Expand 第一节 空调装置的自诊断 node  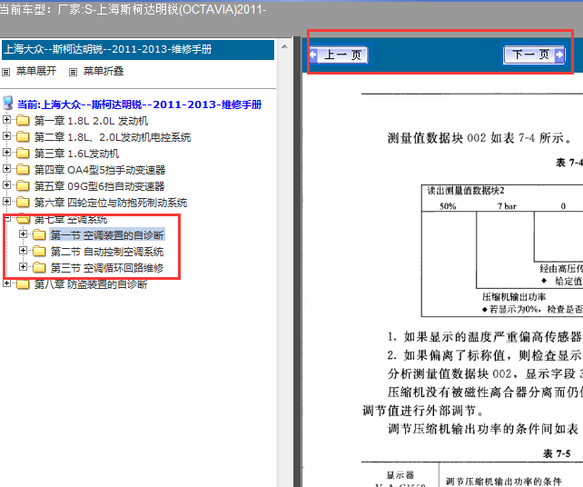click(x=23, y=234)
